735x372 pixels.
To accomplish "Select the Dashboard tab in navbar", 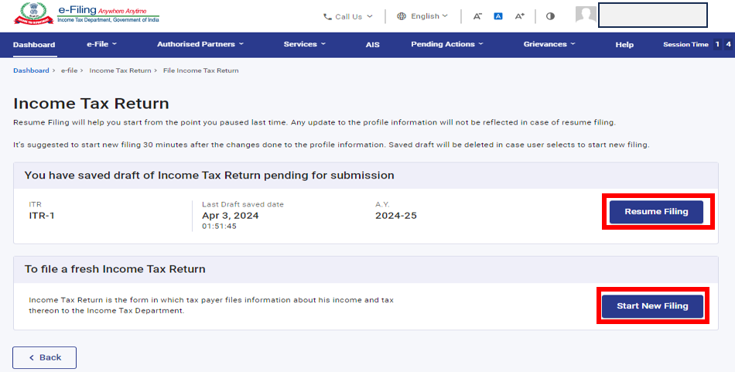I will coord(34,45).
